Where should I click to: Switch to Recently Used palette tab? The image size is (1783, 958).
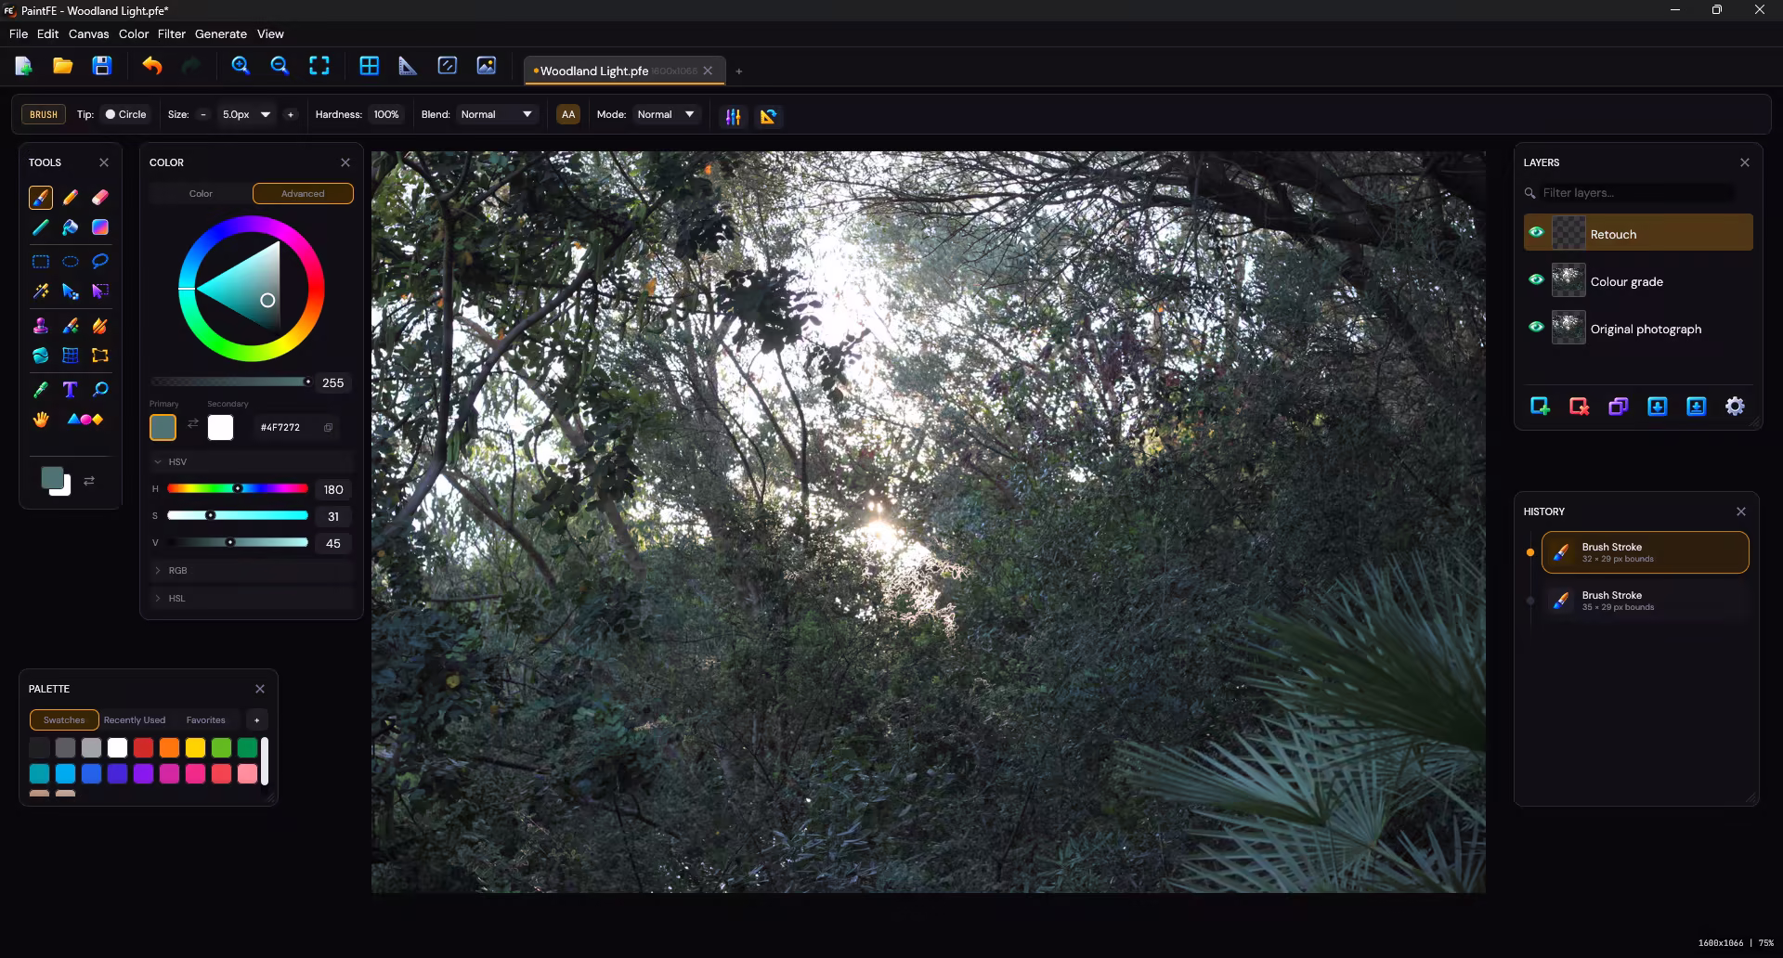click(x=135, y=720)
